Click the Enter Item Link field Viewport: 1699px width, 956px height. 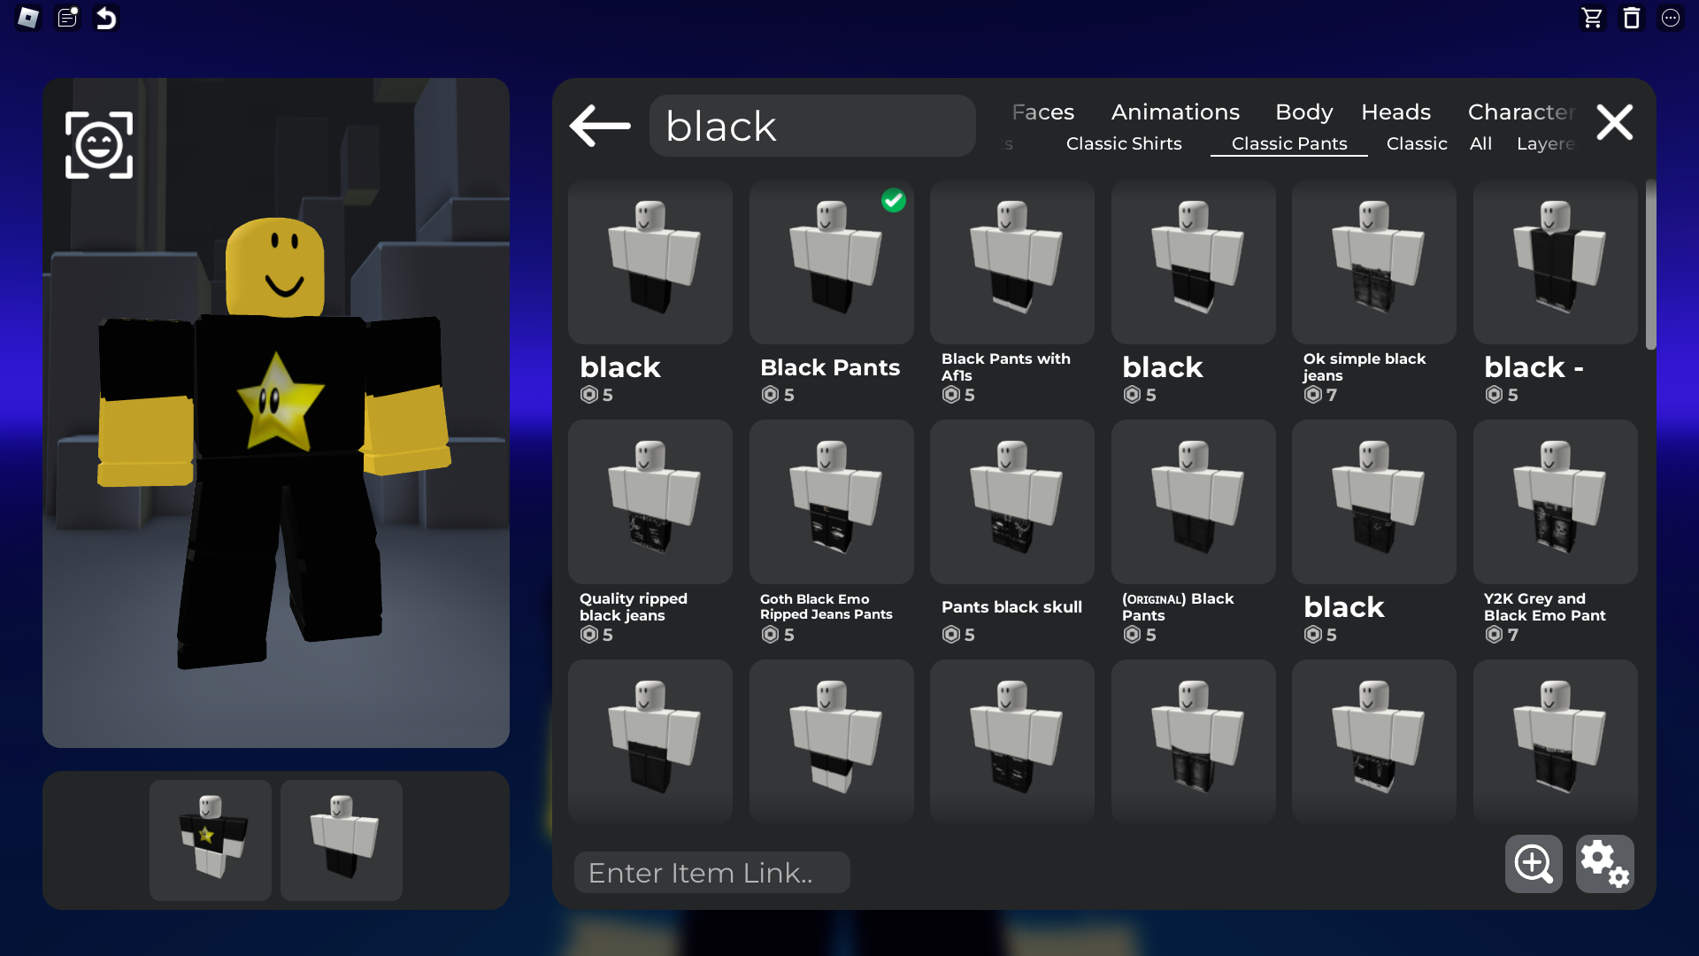[711, 873]
